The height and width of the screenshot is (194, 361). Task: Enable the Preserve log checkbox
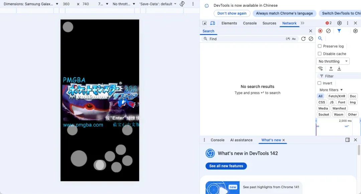click(x=320, y=46)
